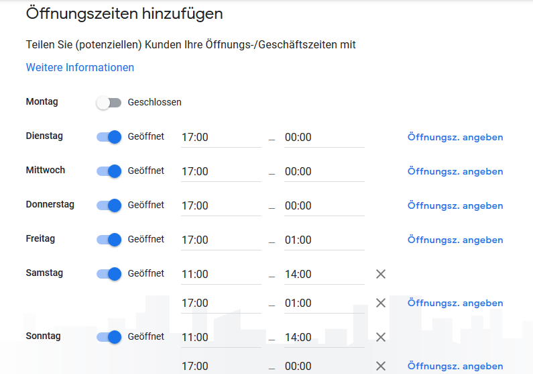Add additional opening hours for Mittwoch

tap(455, 172)
